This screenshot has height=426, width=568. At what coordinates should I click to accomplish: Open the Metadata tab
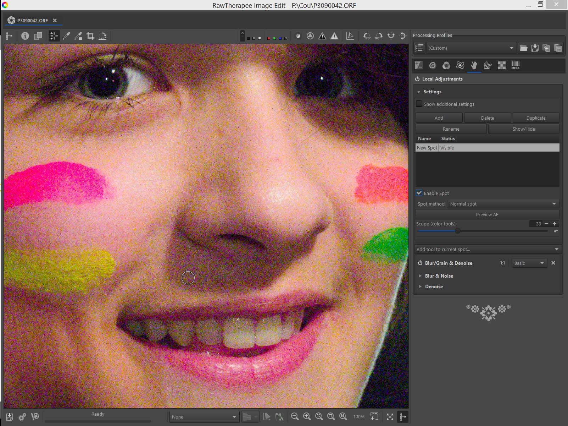click(515, 65)
